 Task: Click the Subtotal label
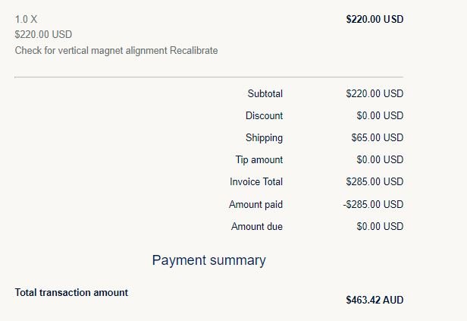point(265,94)
